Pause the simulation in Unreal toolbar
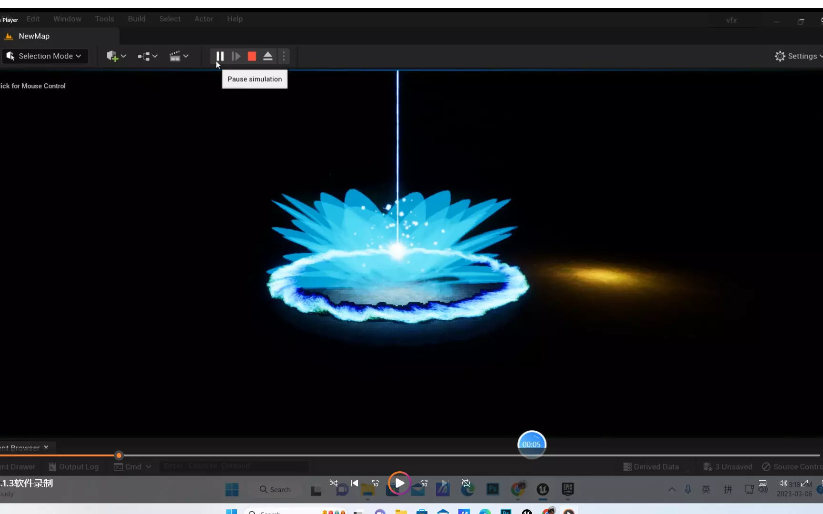The height and width of the screenshot is (514, 823). (220, 56)
